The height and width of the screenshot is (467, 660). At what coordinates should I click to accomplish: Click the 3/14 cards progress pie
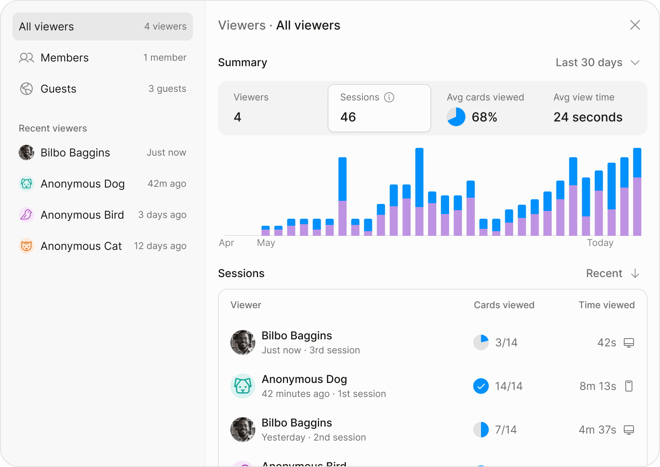point(481,342)
